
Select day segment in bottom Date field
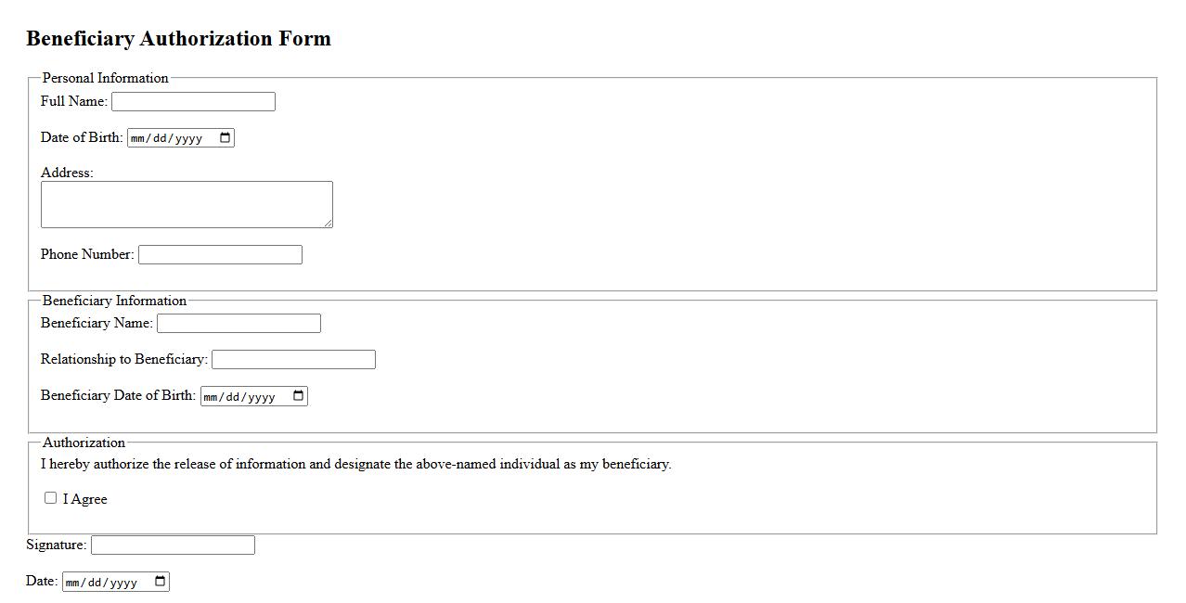[x=96, y=583]
